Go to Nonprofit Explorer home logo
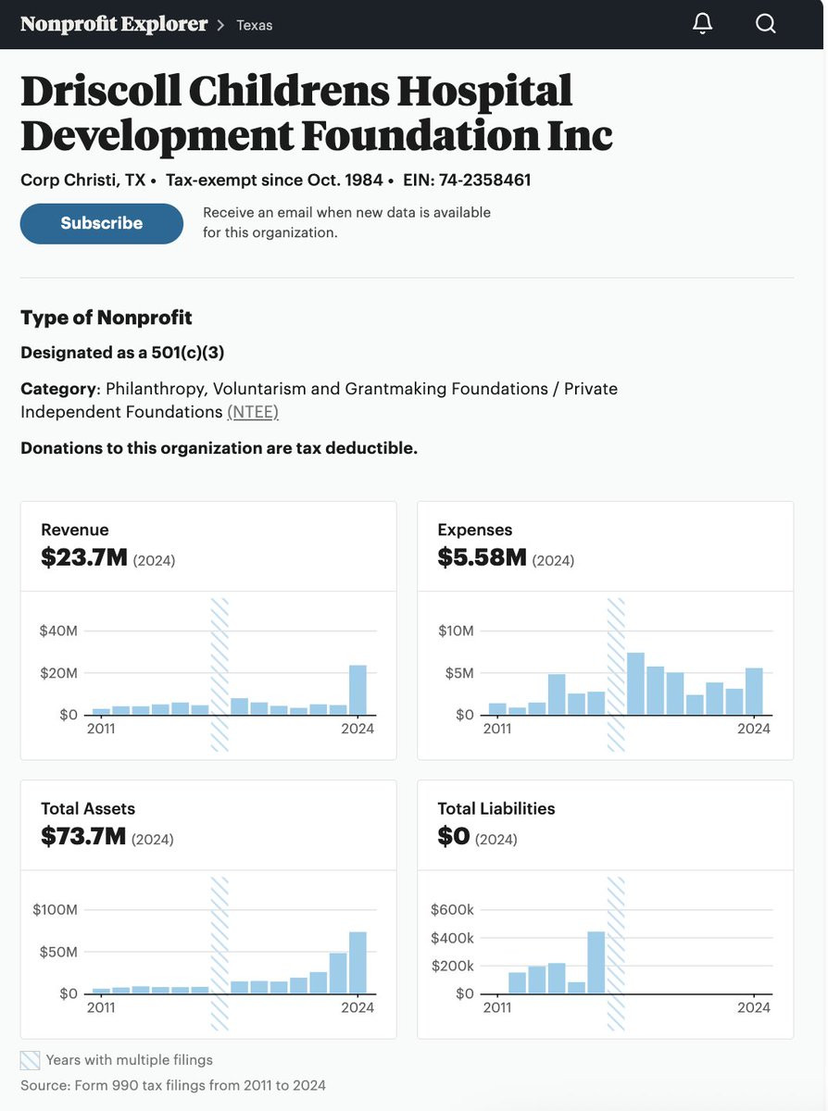Image resolution: width=828 pixels, height=1111 pixels. (114, 24)
